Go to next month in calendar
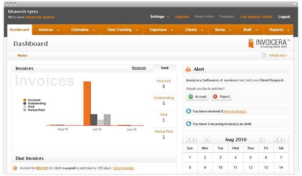This screenshot has width=302, height=176. pyautogui.click(x=262, y=140)
